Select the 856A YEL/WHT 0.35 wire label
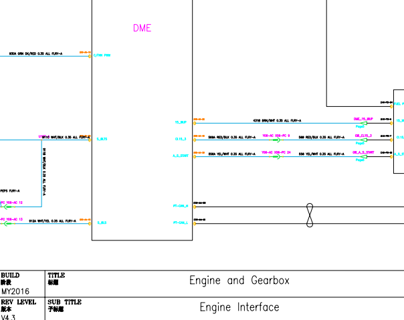 pyautogui.click(x=232, y=154)
